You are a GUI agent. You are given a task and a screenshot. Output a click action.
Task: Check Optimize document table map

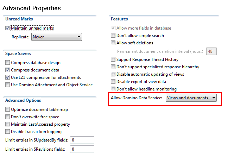tap(8, 109)
